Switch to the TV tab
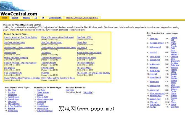 click(36, 18)
